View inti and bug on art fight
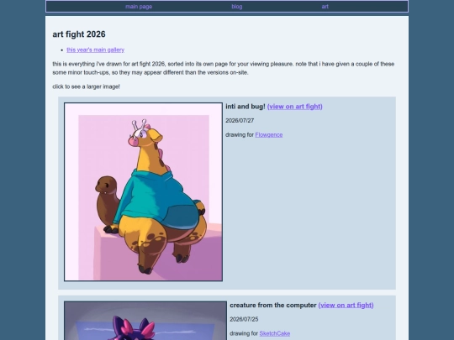Screen dimensions: 454x340 point(295,107)
